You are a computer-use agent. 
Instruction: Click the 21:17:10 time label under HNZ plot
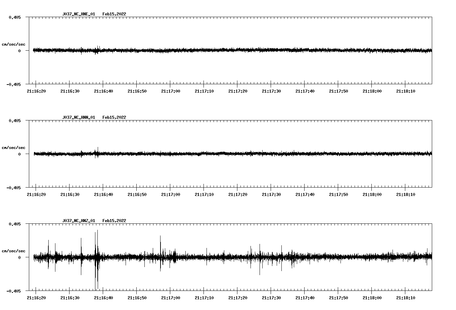coord(204,298)
